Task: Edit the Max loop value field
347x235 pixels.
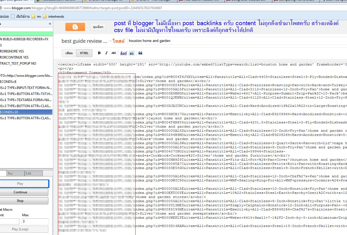Action: pos(35,221)
